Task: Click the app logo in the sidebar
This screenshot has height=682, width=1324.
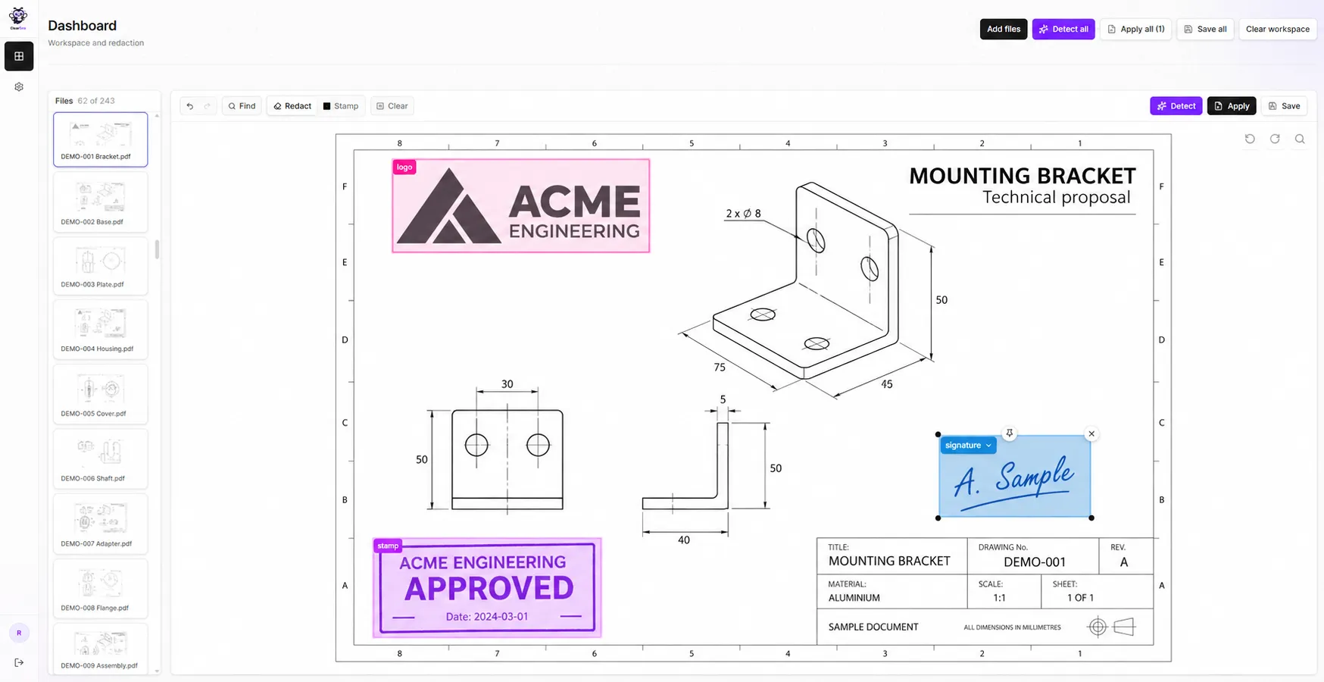Action: tap(18, 17)
